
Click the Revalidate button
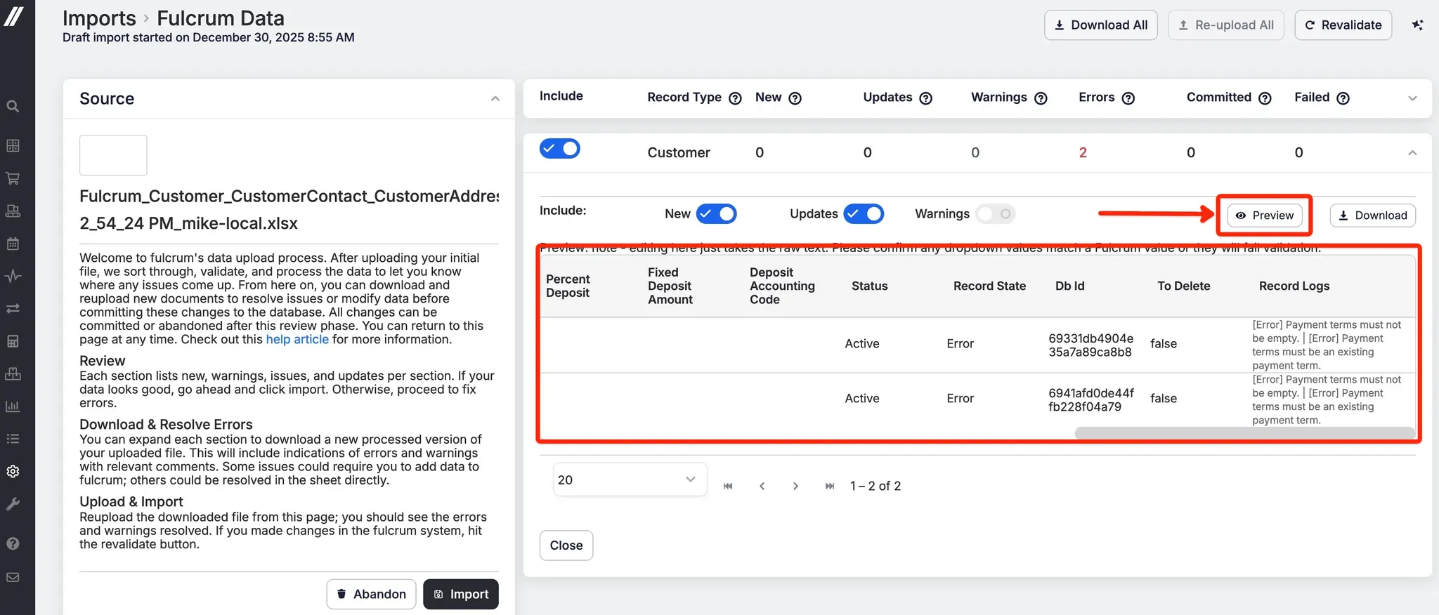pos(1343,25)
